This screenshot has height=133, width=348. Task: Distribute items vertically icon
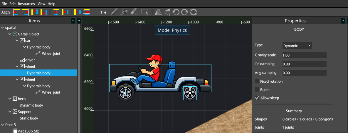pyautogui.click(x=87, y=12)
